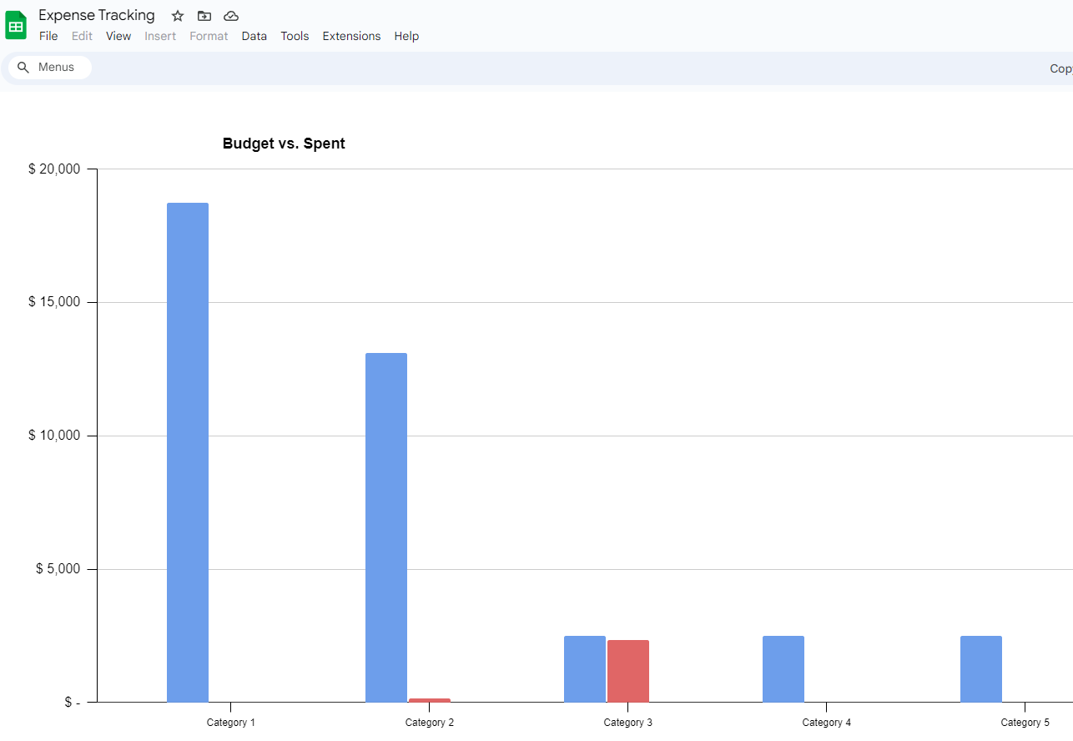Click the search magnifier icon in Menus box
1073x741 pixels.
click(x=23, y=68)
